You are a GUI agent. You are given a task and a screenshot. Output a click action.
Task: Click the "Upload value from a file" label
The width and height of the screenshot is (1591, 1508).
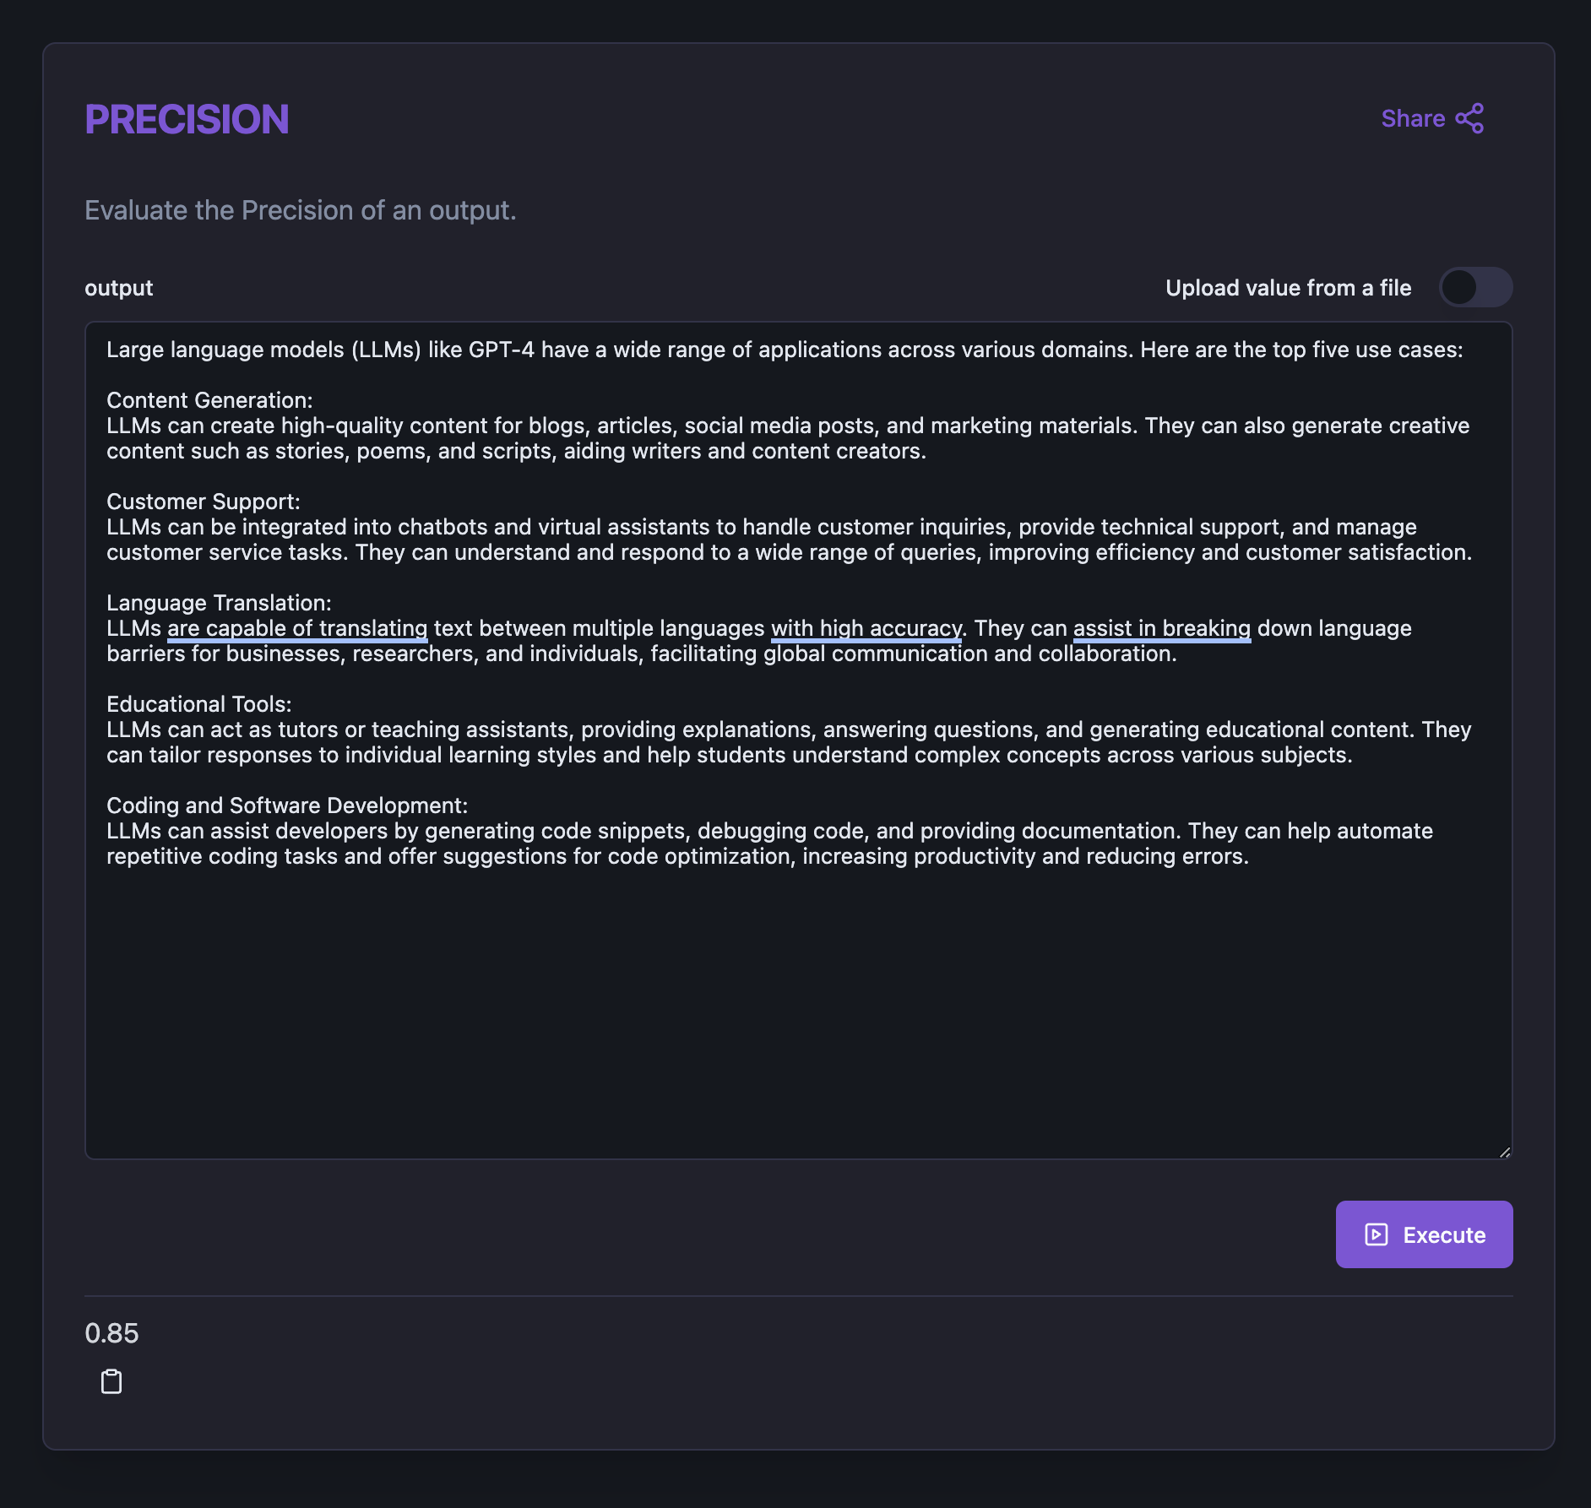pos(1288,288)
